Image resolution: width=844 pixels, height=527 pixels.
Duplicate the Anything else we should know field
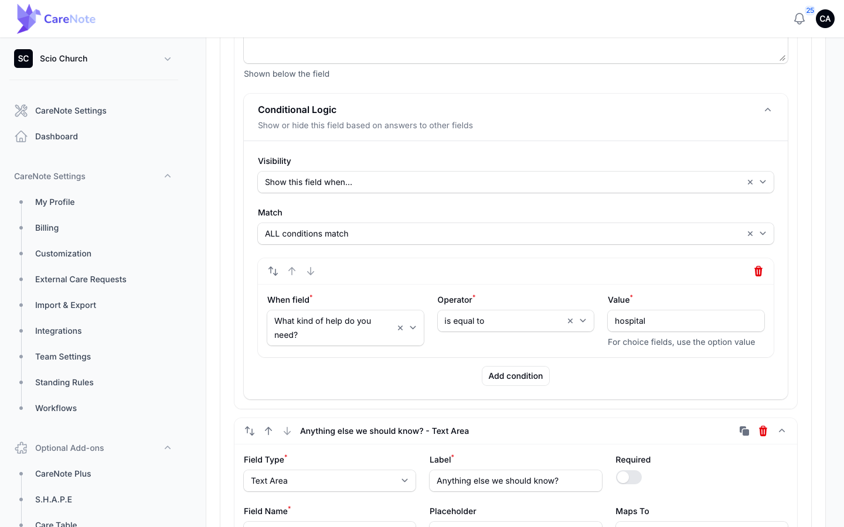coord(744,431)
